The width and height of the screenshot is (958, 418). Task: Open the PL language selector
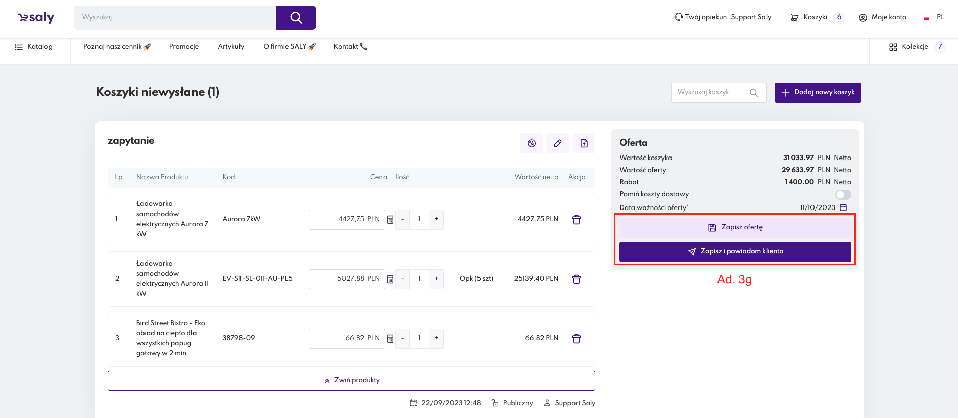(x=934, y=17)
